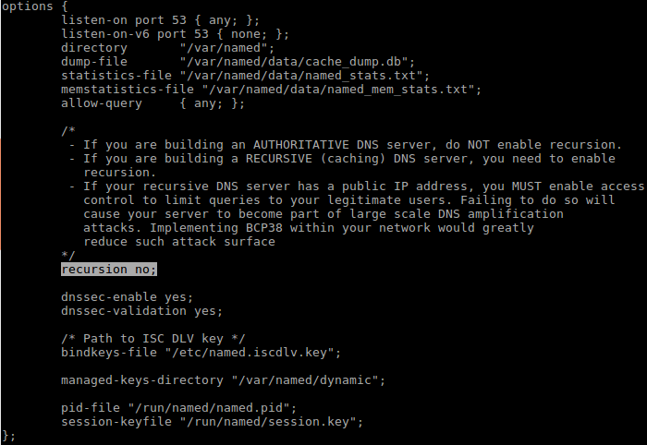
Task: Click the pid-file "/run/named/named.pid" line
Action: (178, 408)
